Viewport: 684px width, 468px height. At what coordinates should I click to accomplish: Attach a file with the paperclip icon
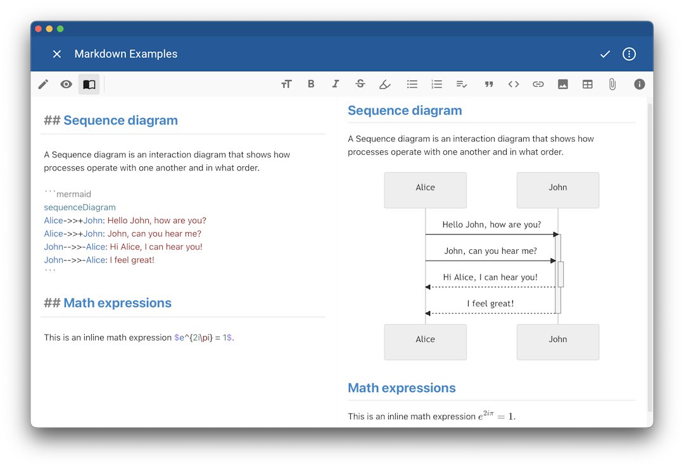(612, 84)
